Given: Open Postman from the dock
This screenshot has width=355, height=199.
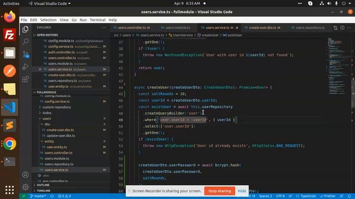Looking at the screenshot, I should (x=9, y=71).
